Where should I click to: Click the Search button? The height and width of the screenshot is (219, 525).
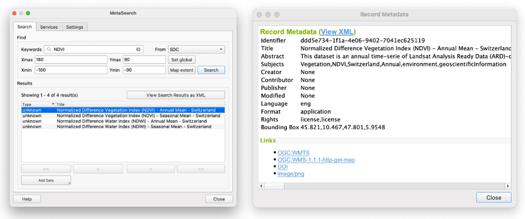[x=211, y=70]
